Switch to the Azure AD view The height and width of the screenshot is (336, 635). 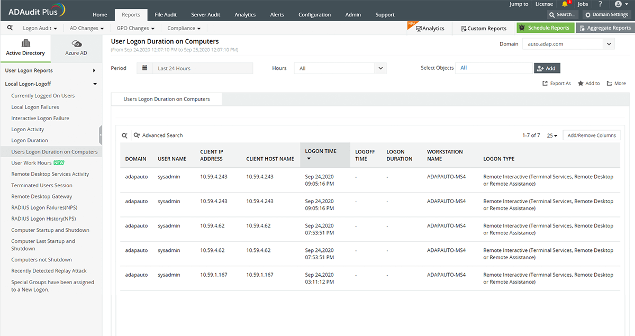tap(76, 49)
